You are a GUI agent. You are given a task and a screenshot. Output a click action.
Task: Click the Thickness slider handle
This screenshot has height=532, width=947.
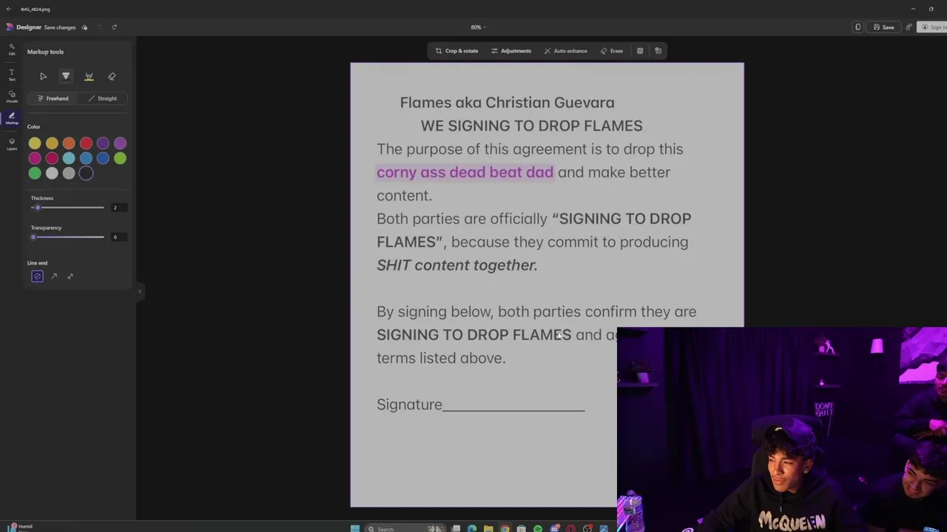coord(37,208)
